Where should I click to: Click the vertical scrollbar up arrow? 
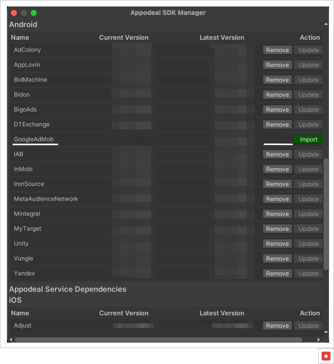click(326, 23)
